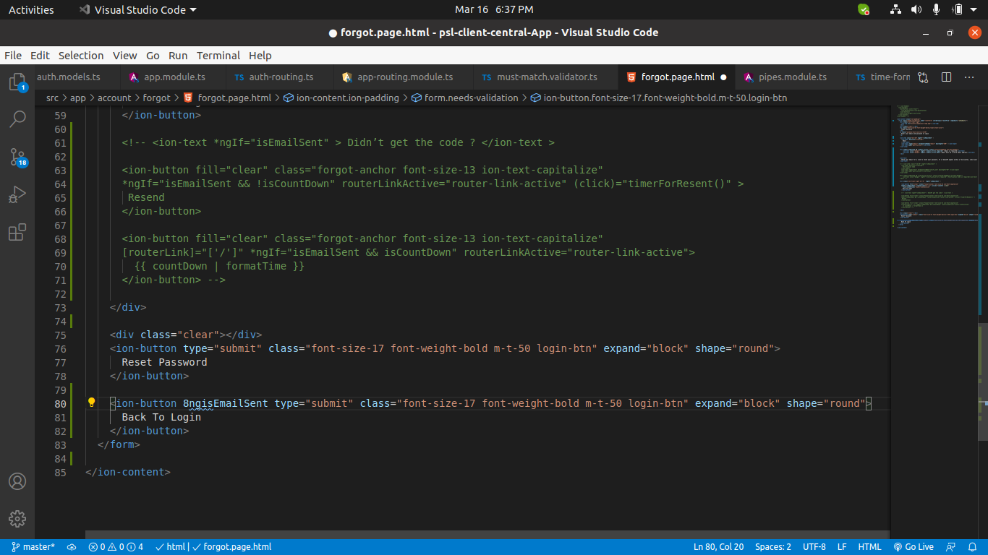Viewport: 988px width, 555px height.
Task: Open the Manage gear icon
Action: point(17,519)
